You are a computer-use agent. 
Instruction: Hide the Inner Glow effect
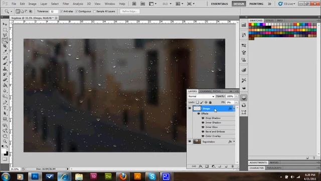pyautogui.click(x=203, y=127)
